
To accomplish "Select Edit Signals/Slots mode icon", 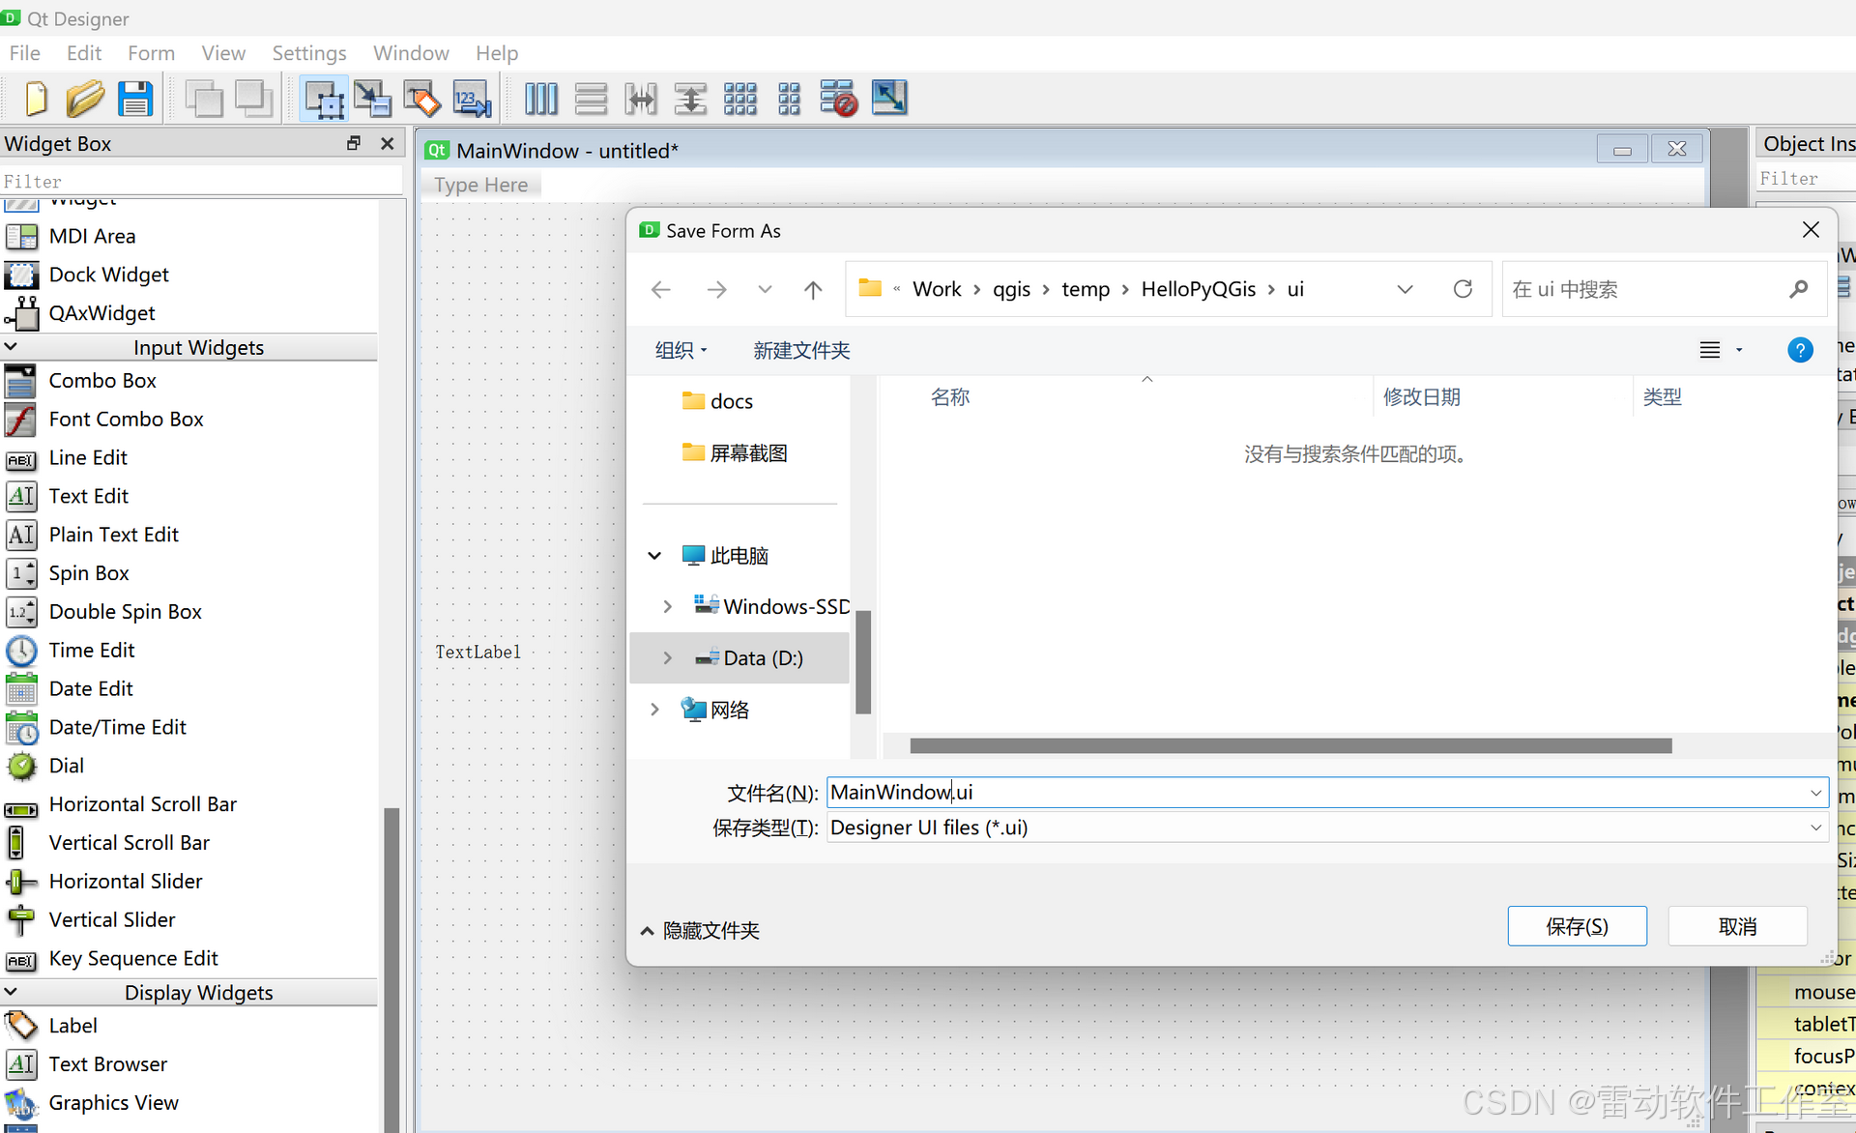I will pyautogui.click(x=372, y=99).
